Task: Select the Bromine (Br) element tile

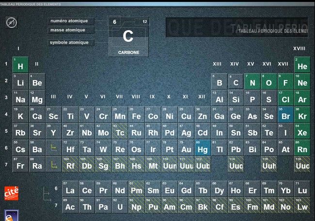Action: tap(285, 115)
